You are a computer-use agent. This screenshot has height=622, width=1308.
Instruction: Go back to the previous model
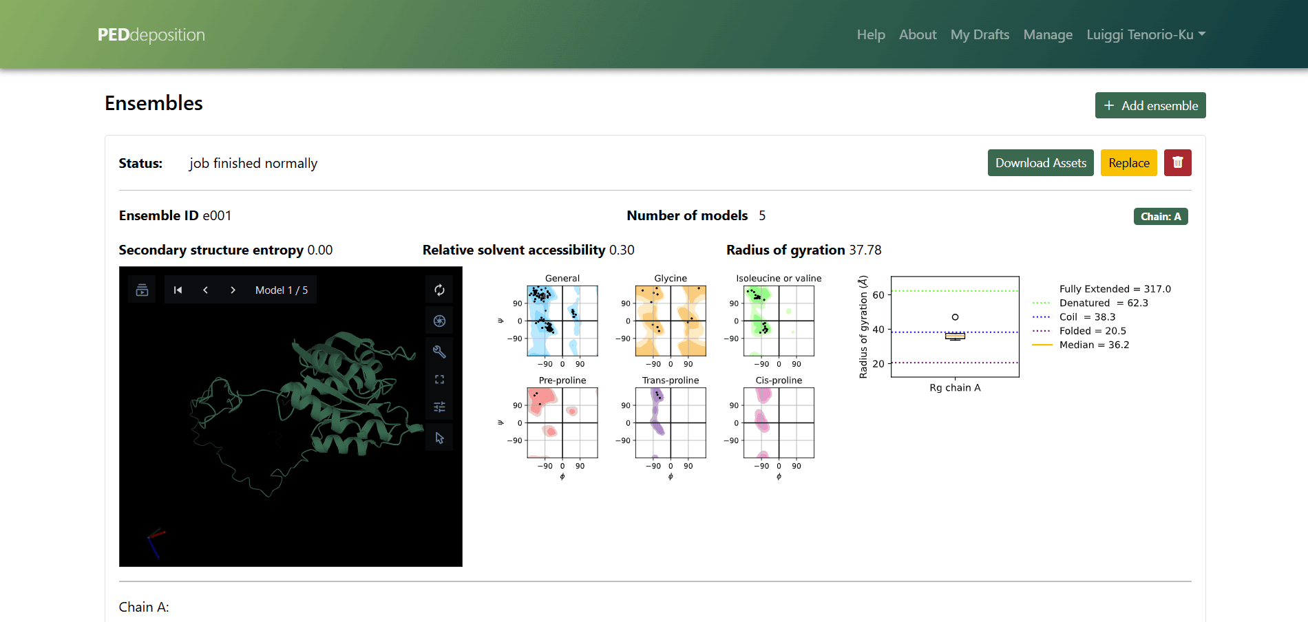(x=205, y=290)
